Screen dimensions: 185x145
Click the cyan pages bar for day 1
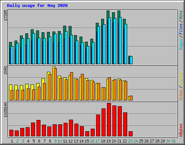(12, 55)
